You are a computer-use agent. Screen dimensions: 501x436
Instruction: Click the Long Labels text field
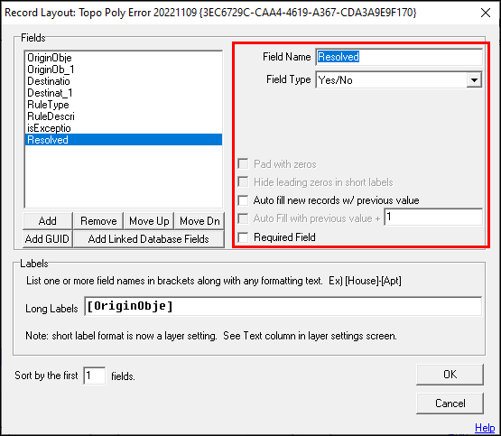tap(283, 306)
